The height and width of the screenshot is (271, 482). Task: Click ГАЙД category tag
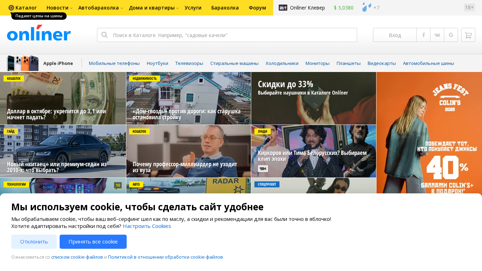(x=11, y=131)
